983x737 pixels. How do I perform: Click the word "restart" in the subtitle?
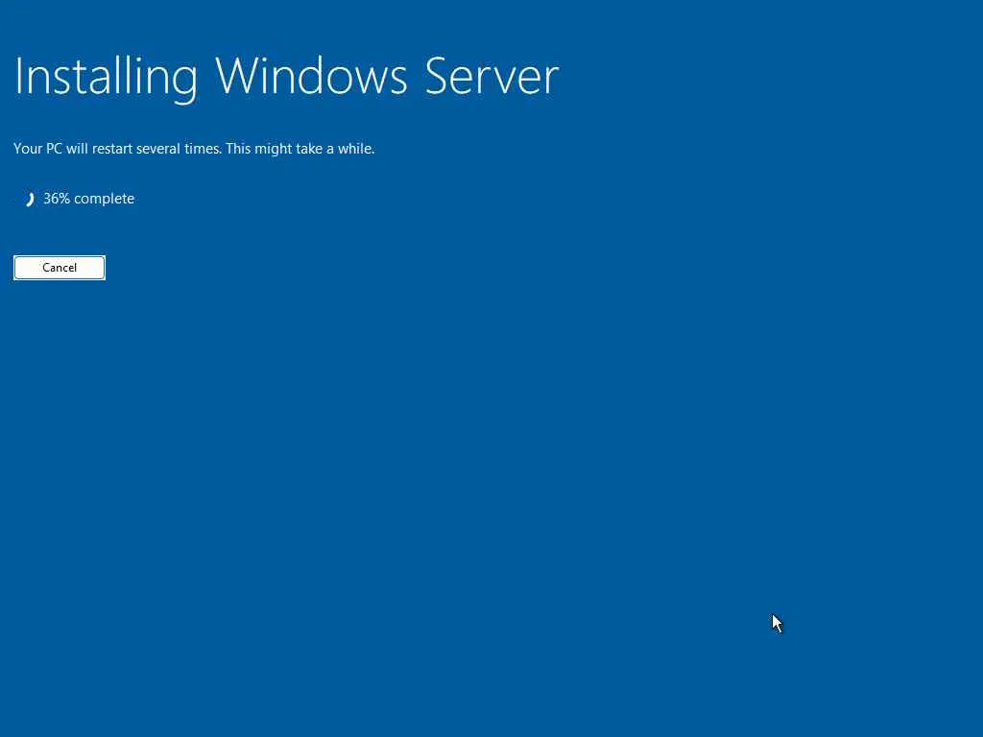(x=113, y=149)
